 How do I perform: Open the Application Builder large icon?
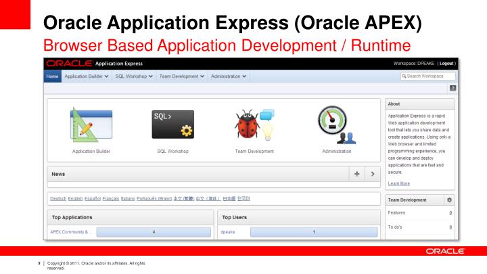91,124
